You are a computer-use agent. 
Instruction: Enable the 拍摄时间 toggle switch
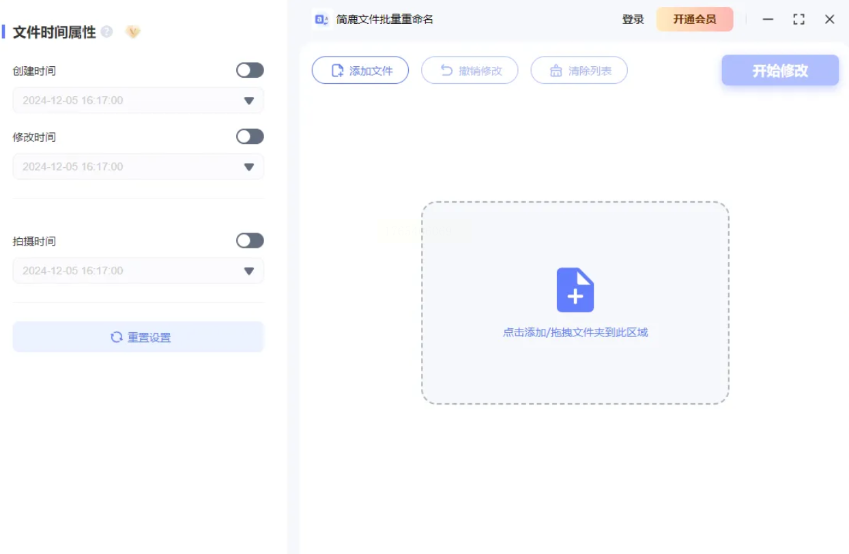[x=250, y=240]
